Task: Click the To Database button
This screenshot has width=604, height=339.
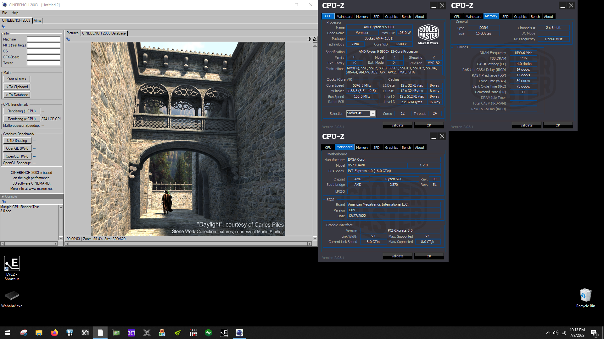Action: click(x=17, y=95)
